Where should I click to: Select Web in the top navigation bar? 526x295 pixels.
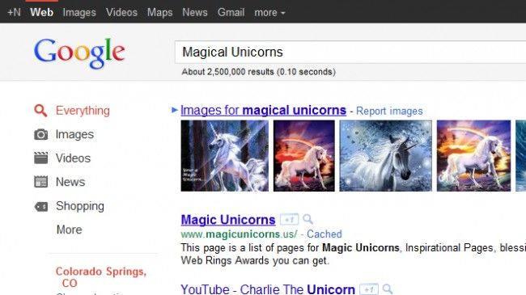pos(41,12)
